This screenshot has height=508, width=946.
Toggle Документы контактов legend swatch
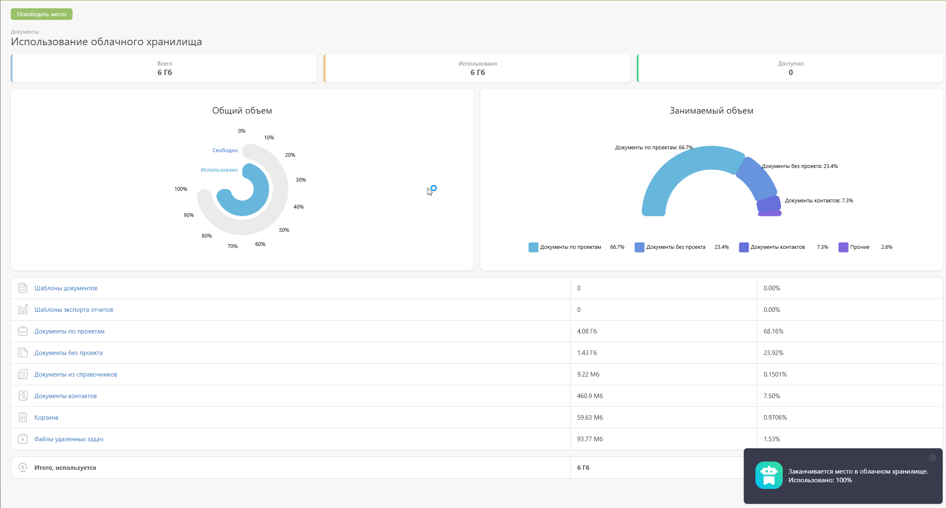coord(744,247)
